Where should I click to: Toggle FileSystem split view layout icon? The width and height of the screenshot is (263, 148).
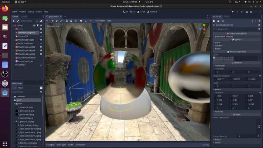click(x=41, y=88)
